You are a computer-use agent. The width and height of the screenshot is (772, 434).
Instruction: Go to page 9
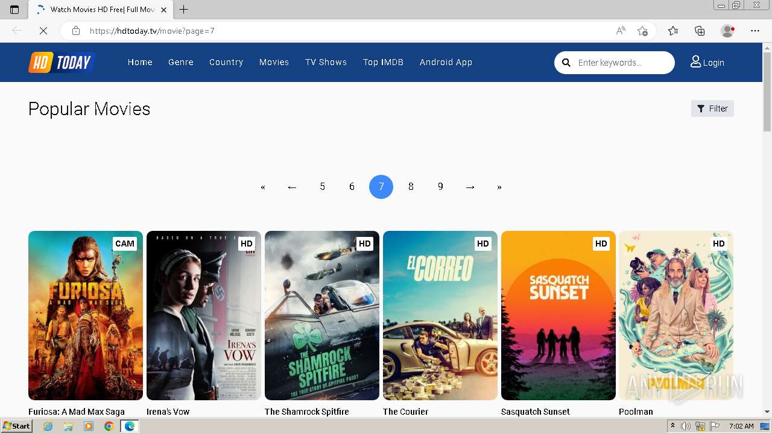pos(440,187)
